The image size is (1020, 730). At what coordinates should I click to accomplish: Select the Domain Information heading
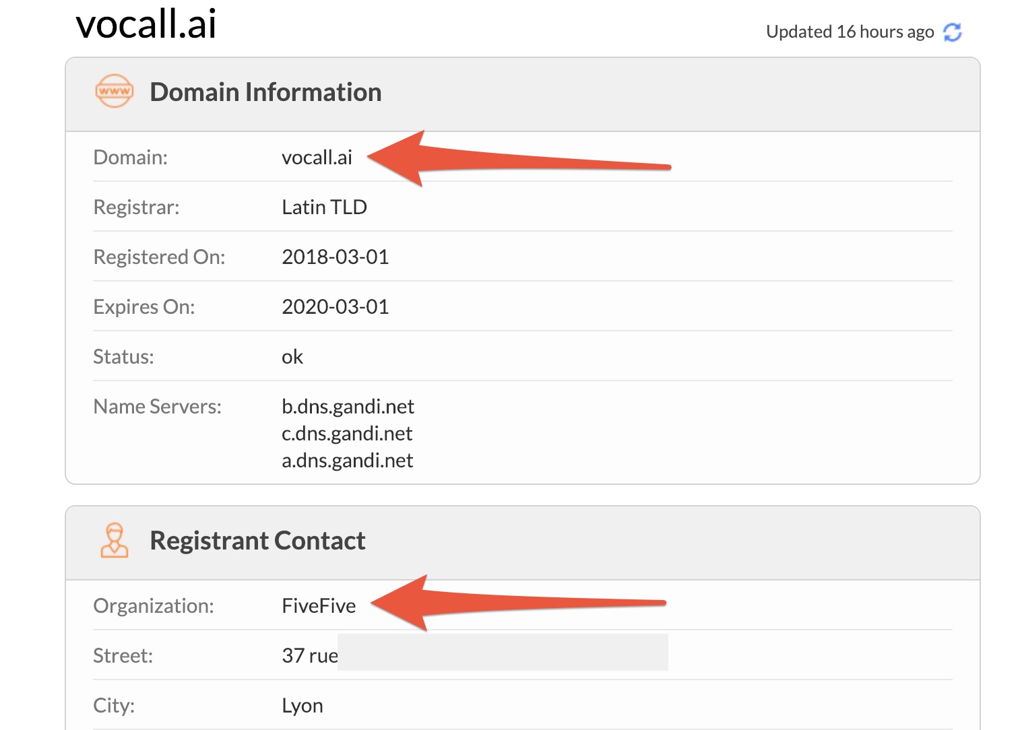[265, 92]
